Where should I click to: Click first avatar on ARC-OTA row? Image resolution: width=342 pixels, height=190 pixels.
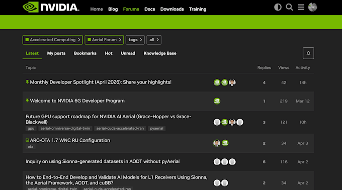[x=217, y=143]
